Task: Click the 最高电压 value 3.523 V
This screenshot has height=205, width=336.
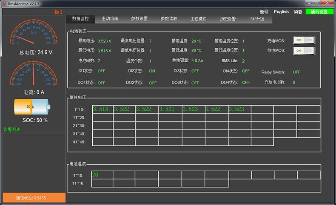Action: coord(105,41)
